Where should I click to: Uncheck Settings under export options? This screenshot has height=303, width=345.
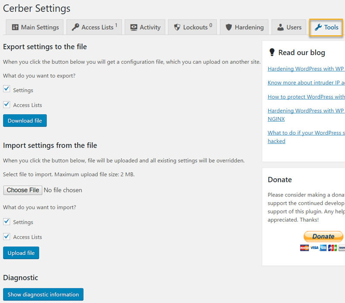pyautogui.click(x=6, y=89)
